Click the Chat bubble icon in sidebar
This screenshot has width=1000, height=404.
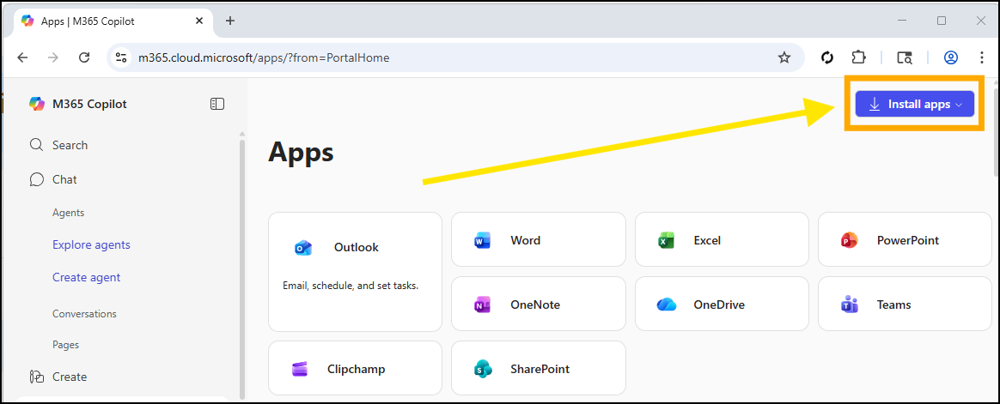(x=36, y=179)
